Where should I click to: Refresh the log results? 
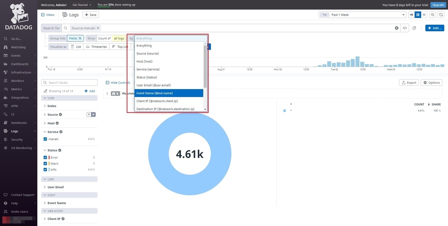tap(441, 15)
